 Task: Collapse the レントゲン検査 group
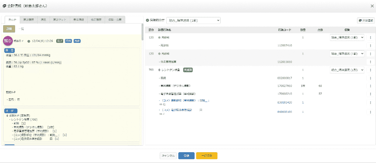coord(159,70)
